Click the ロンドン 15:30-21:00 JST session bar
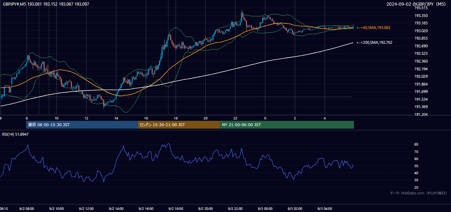The image size is (451, 212). tap(179, 125)
